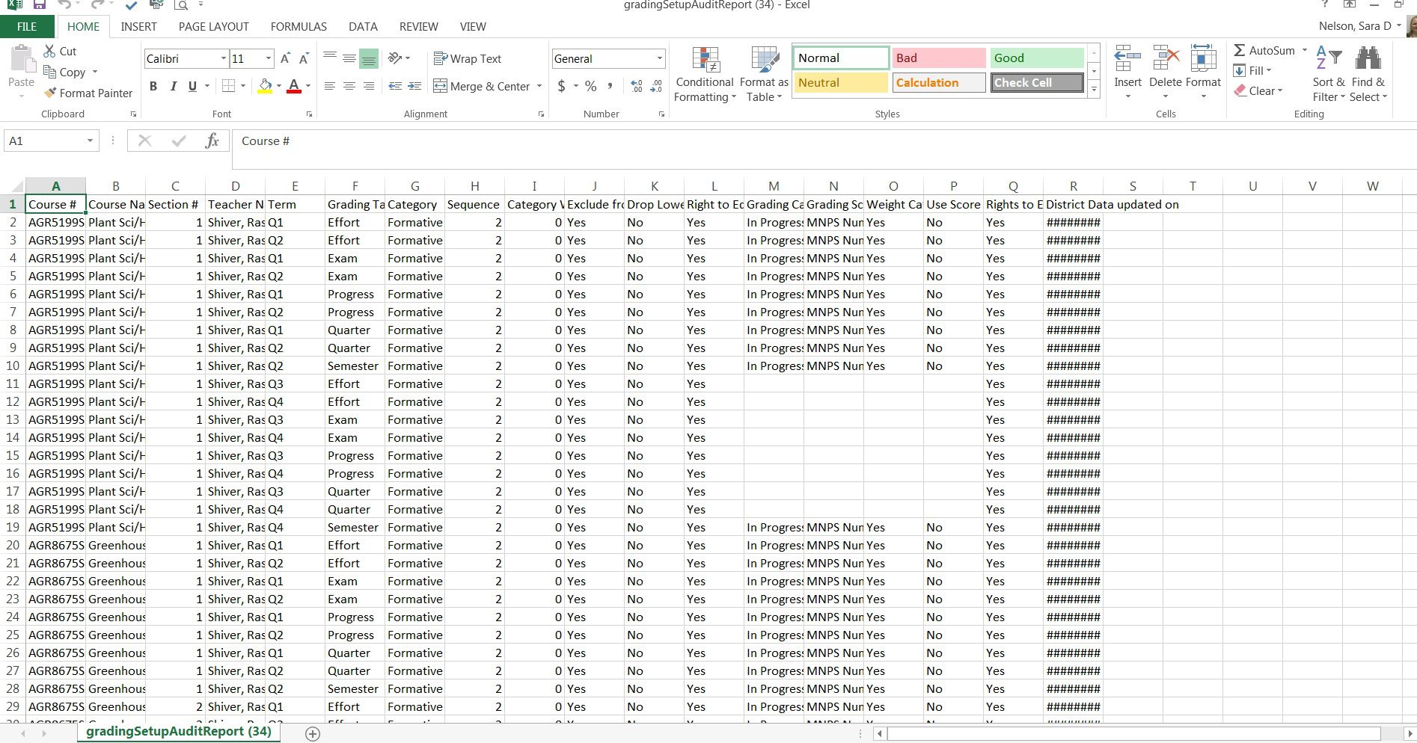This screenshot has width=1417, height=743.
Task: Apply the Good cell style
Action: click(x=1036, y=58)
